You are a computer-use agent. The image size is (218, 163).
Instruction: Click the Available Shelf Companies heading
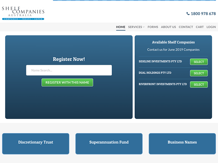pyautogui.click(x=173, y=42)
